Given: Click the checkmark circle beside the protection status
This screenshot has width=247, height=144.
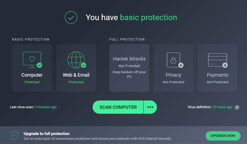Looking at the screenshot, I should pos(71,17).
